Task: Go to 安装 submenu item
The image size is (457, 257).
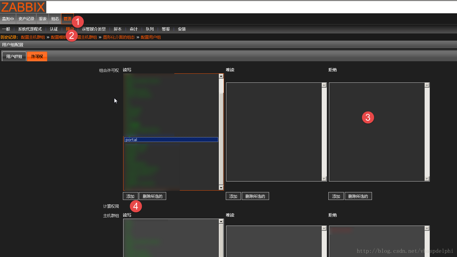Action: pos(182,29)
